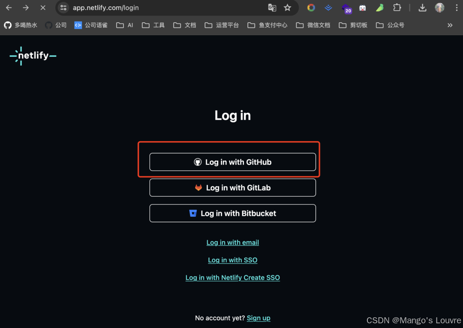The height and width of the screenshot is (328, 463).
Task: Bookmark this page with star icon
Action: pyautogui.click(x=287, y=8)
